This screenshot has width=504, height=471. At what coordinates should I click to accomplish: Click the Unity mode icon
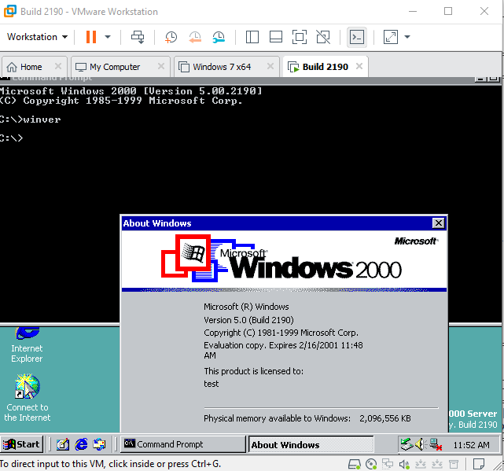pyautogui.click(x=323, y=37)
